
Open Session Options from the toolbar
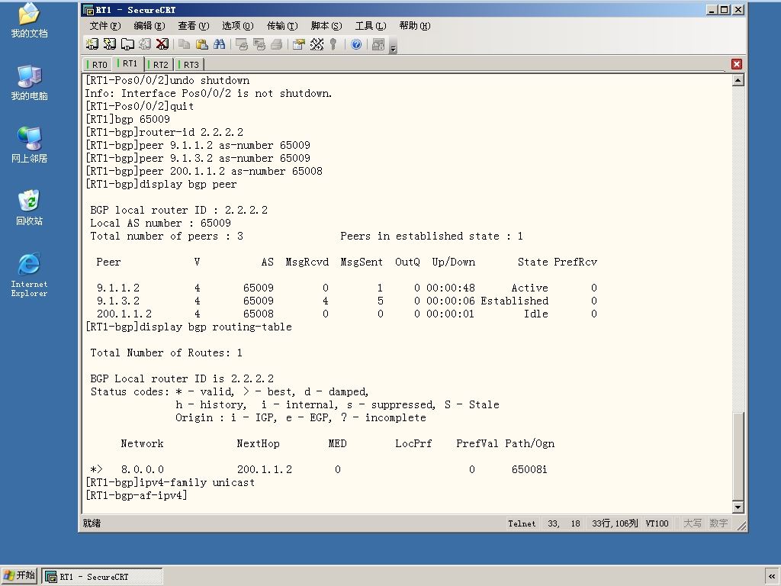click(x=299, y=44)
